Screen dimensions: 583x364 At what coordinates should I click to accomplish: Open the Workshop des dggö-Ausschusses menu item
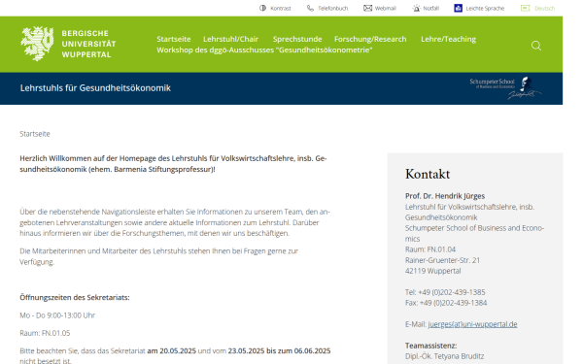pyautogui.click(x=264, y=50)
